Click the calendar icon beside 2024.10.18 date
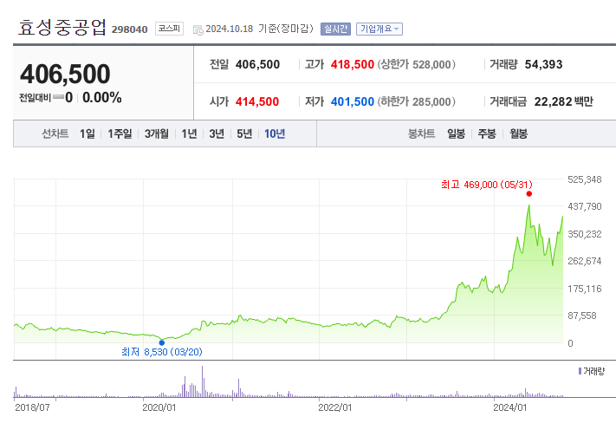 click(198, 29)
